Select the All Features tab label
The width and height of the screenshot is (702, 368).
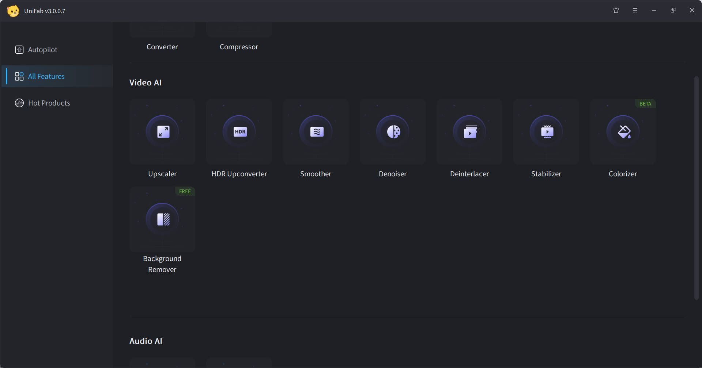[x=46, y=76]
